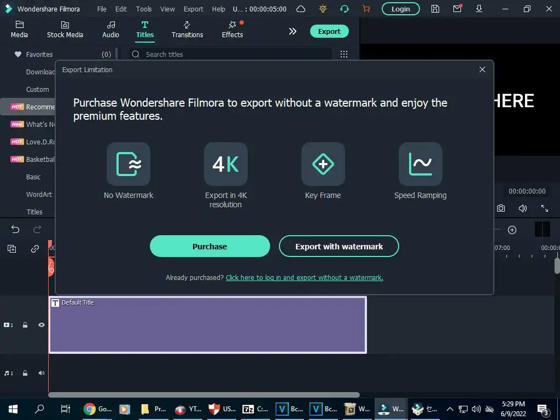Click the Undo arrow icon

coord(15,229)
